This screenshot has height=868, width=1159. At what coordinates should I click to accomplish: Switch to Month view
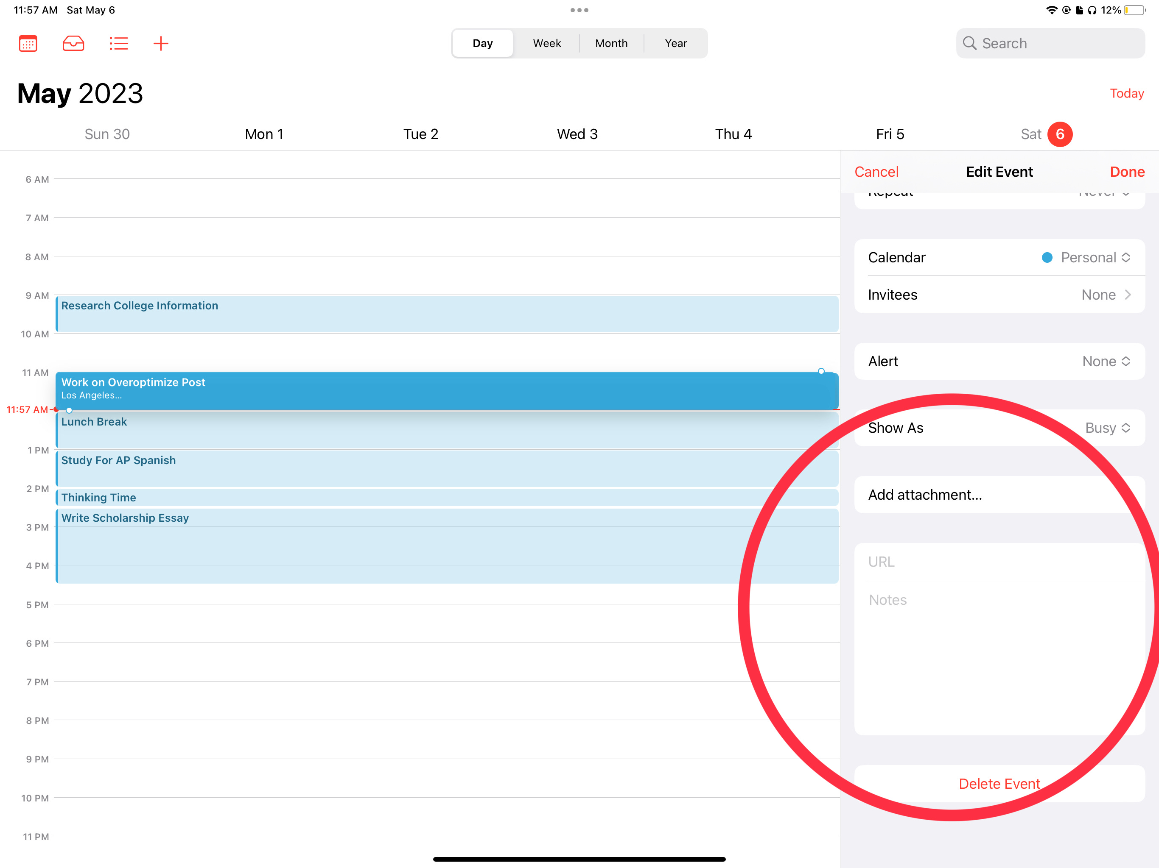[x=611, y=44]
